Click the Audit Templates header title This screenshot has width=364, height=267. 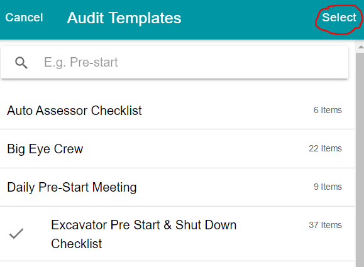(124, 18)
